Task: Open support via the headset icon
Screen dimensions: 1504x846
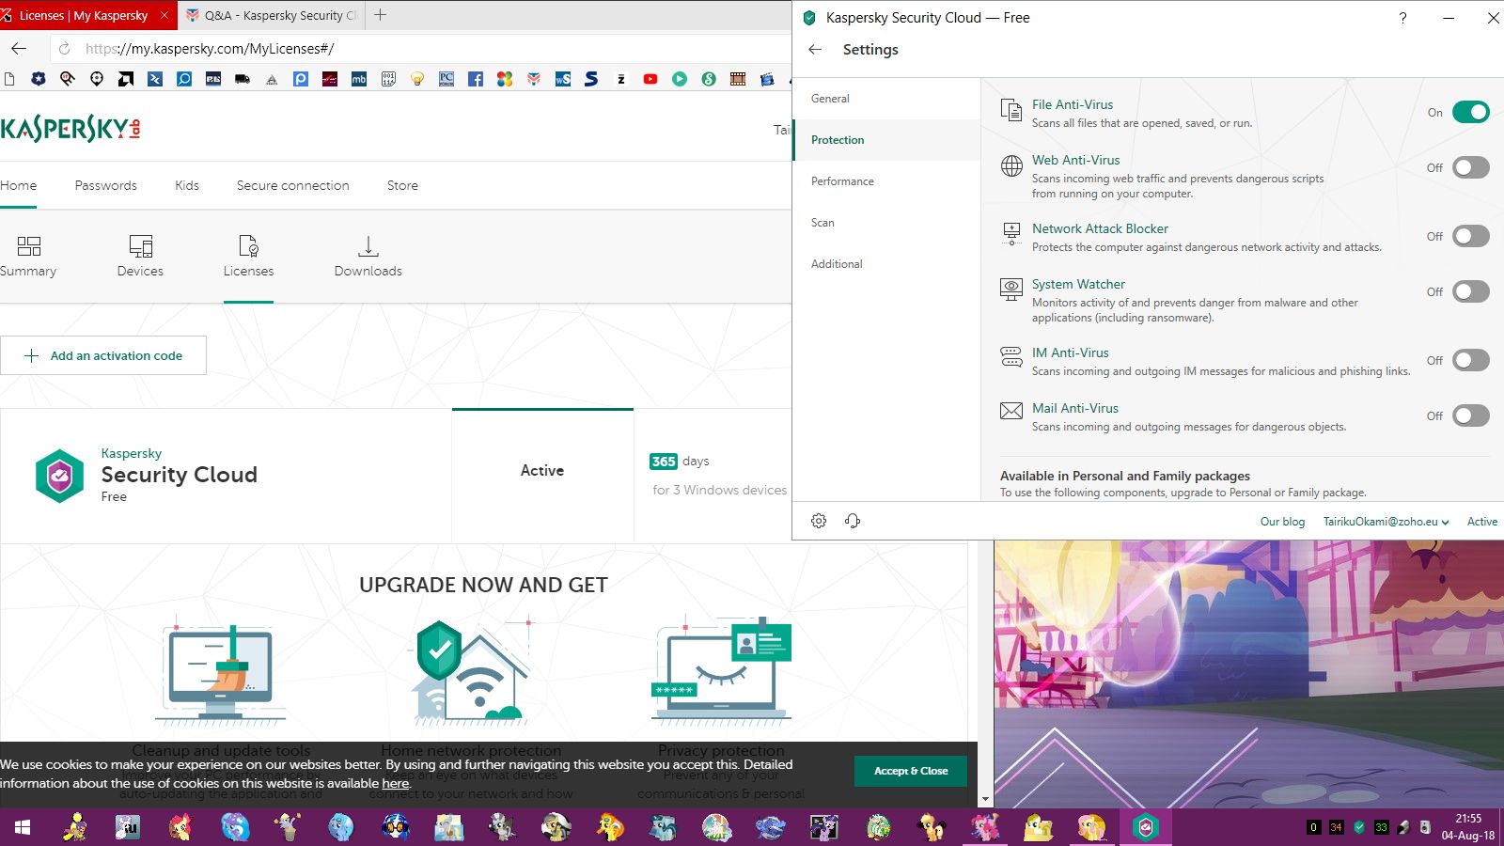Action: (853, 521)
